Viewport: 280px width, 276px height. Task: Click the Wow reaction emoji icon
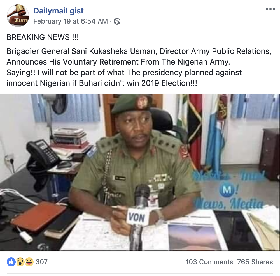tap(20, 262)
